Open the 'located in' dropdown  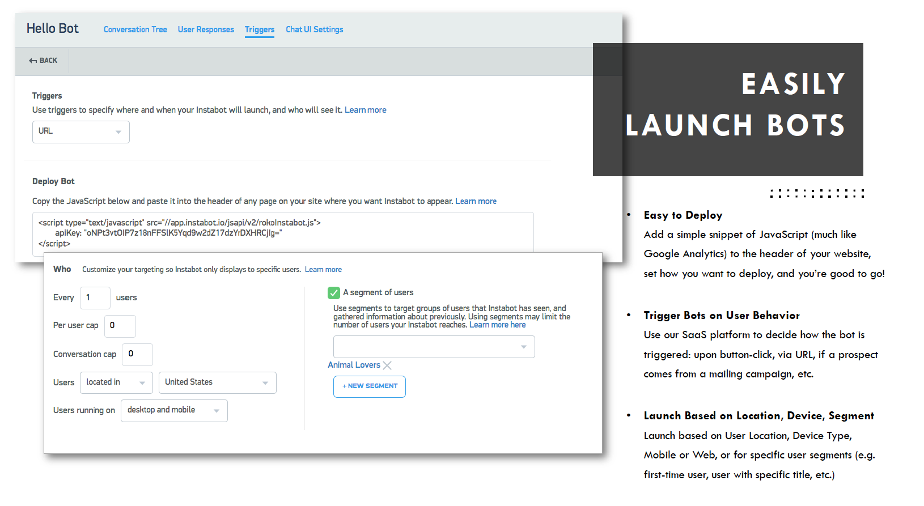click(116, 382)
